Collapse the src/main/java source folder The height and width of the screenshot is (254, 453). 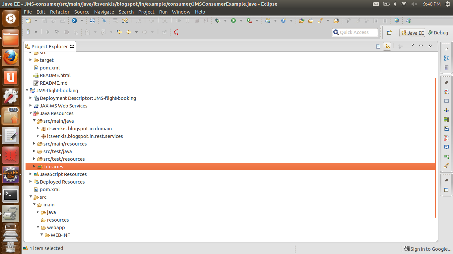(x=34, y=121)
